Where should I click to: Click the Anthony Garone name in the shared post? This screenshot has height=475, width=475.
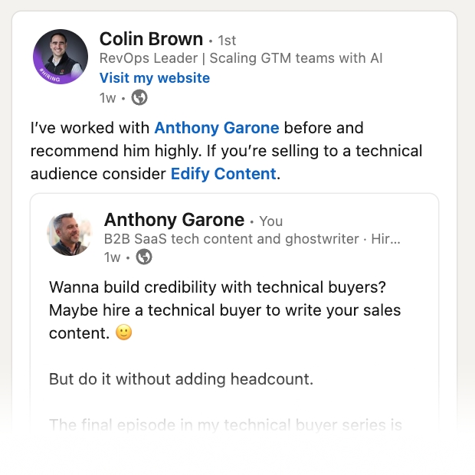coord(174,221)
